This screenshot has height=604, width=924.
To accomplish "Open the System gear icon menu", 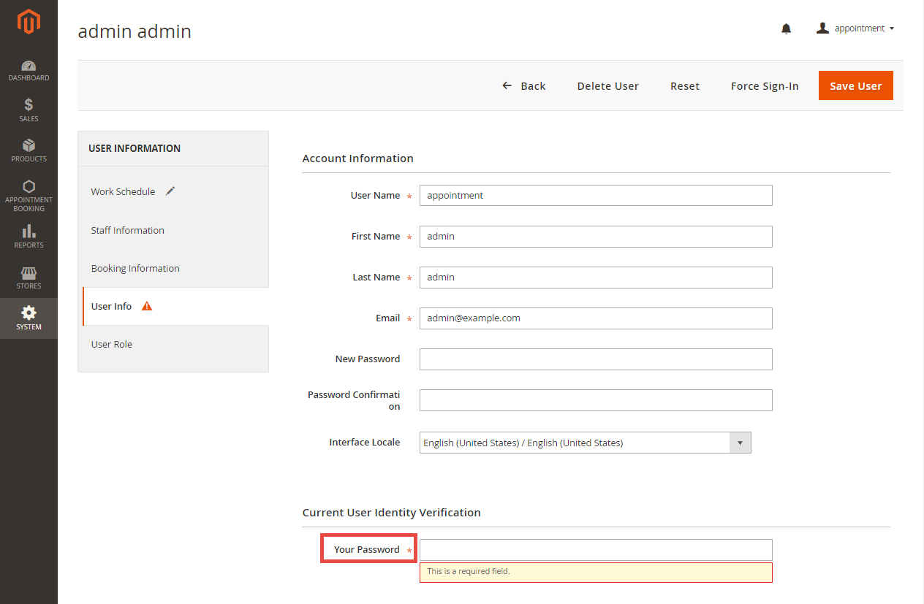I will (29, 314).
